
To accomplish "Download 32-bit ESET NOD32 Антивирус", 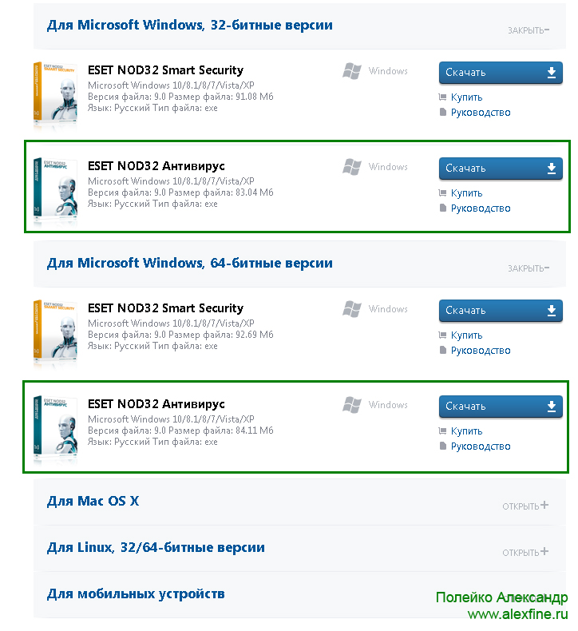I will click(x=501, y=169).
